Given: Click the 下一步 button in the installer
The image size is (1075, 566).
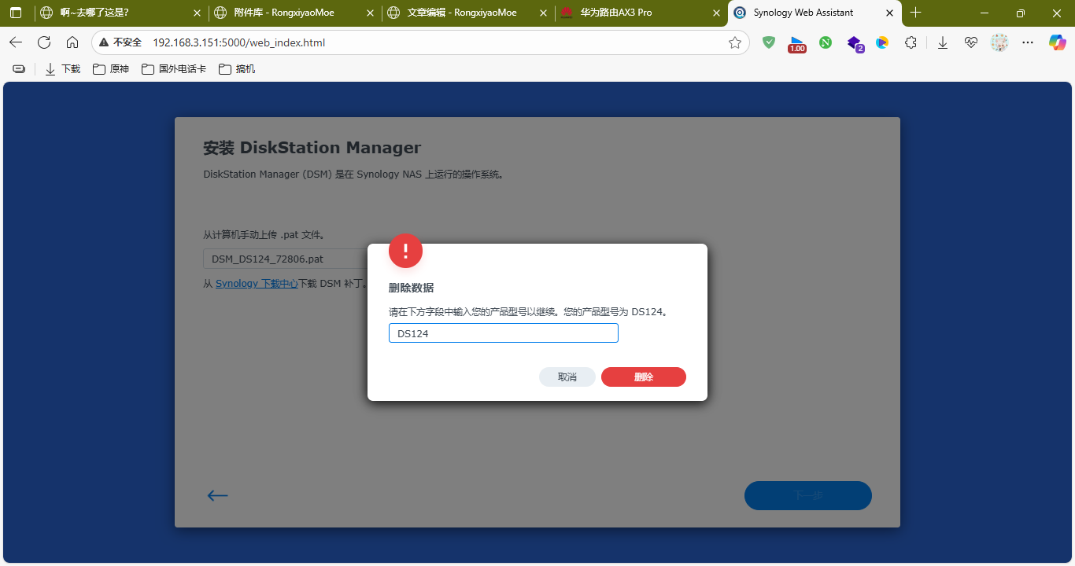Looking at the screenshot, I should (808, 495).
